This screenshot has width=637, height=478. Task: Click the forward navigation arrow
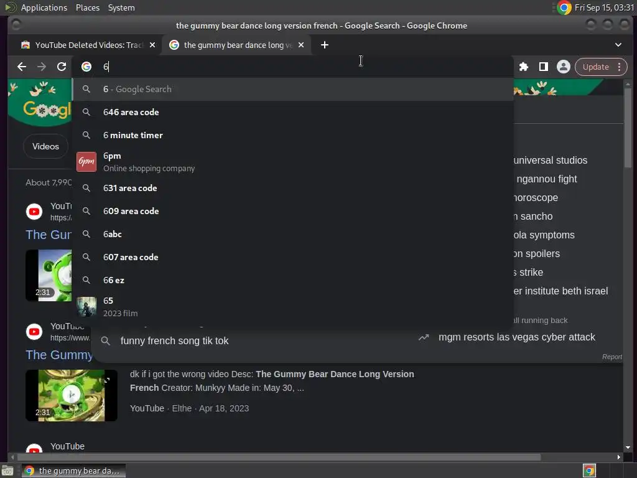pyautogui.click(x=42, y=67)
